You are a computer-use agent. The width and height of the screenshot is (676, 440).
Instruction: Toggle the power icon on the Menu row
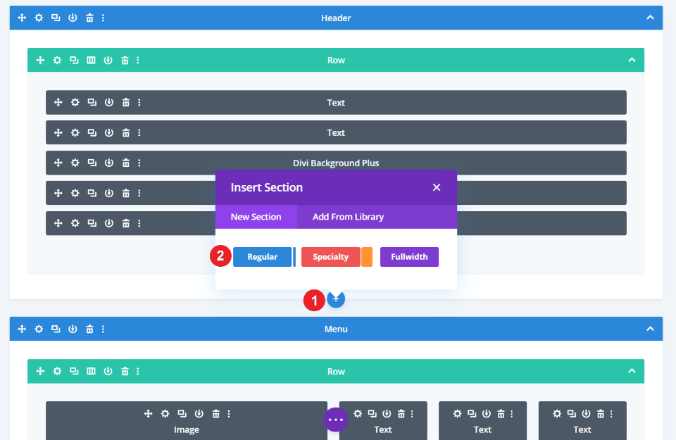click(x=108, y=371)
